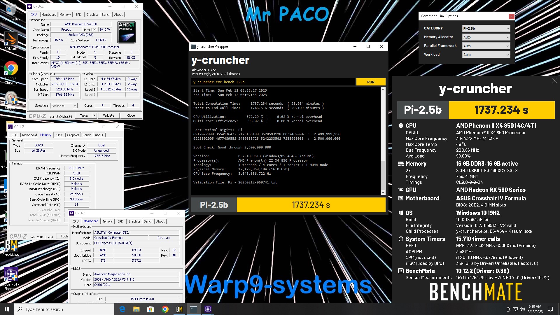Click the Close button in CPU-Z
Image resolution: width=560 pixels, height=315 pixels.
coord(131,116)
